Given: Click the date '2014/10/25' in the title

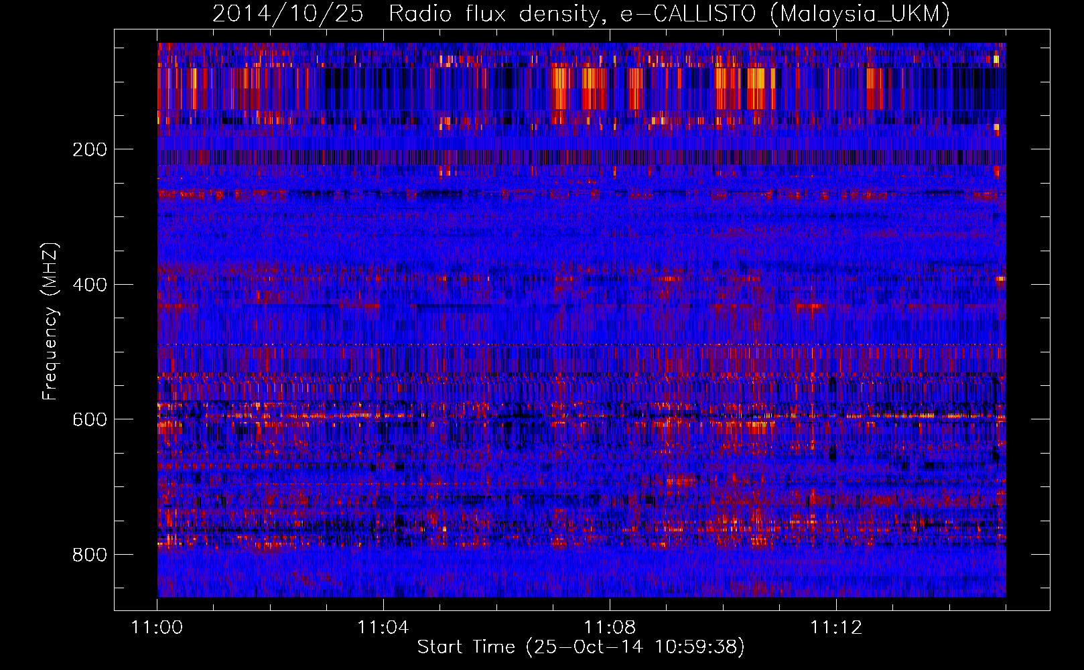Looking at the screenshot, I should click(x=288, y=13).
